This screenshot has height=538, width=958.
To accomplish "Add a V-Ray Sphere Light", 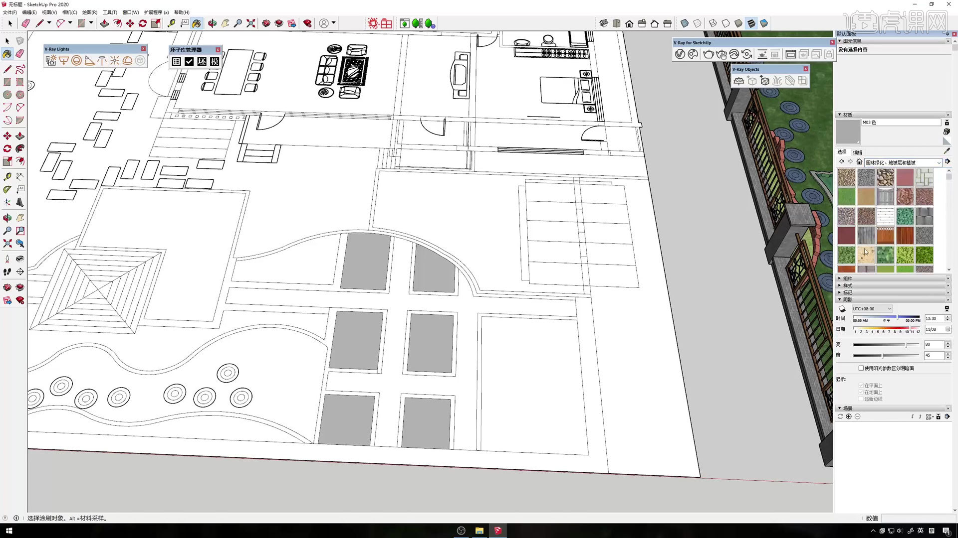I will point(76,61).
